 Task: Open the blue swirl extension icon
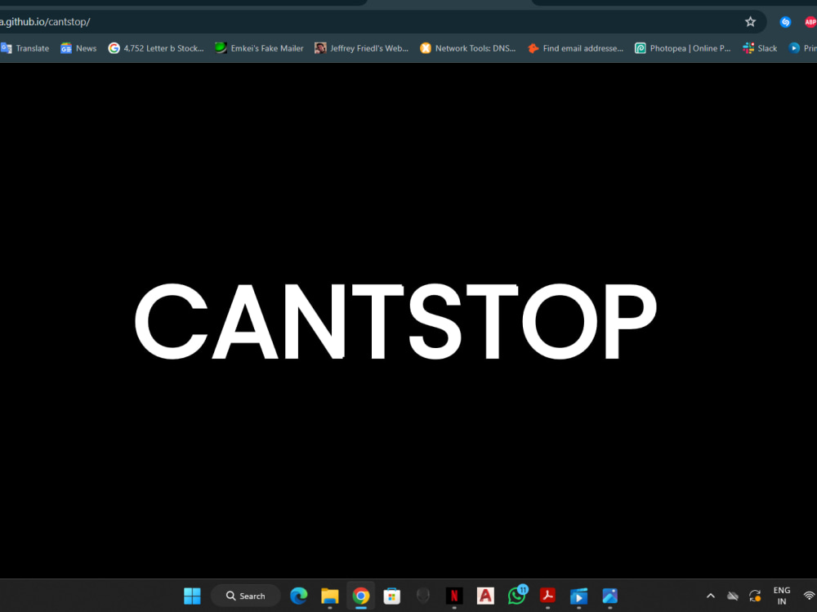[785, 22]
